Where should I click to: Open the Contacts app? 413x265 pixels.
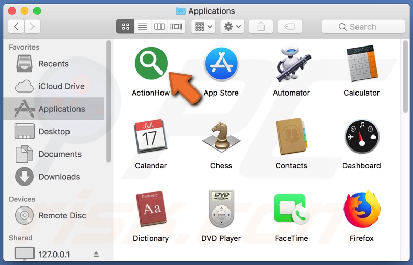291,136
